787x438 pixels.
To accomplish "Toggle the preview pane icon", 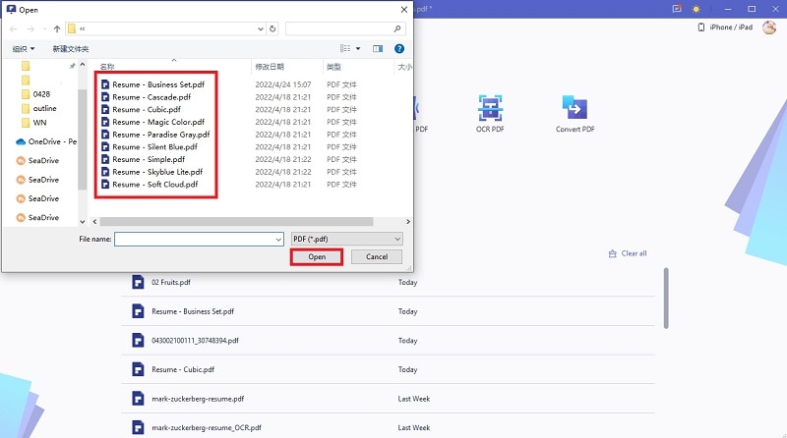I will 378,48.
